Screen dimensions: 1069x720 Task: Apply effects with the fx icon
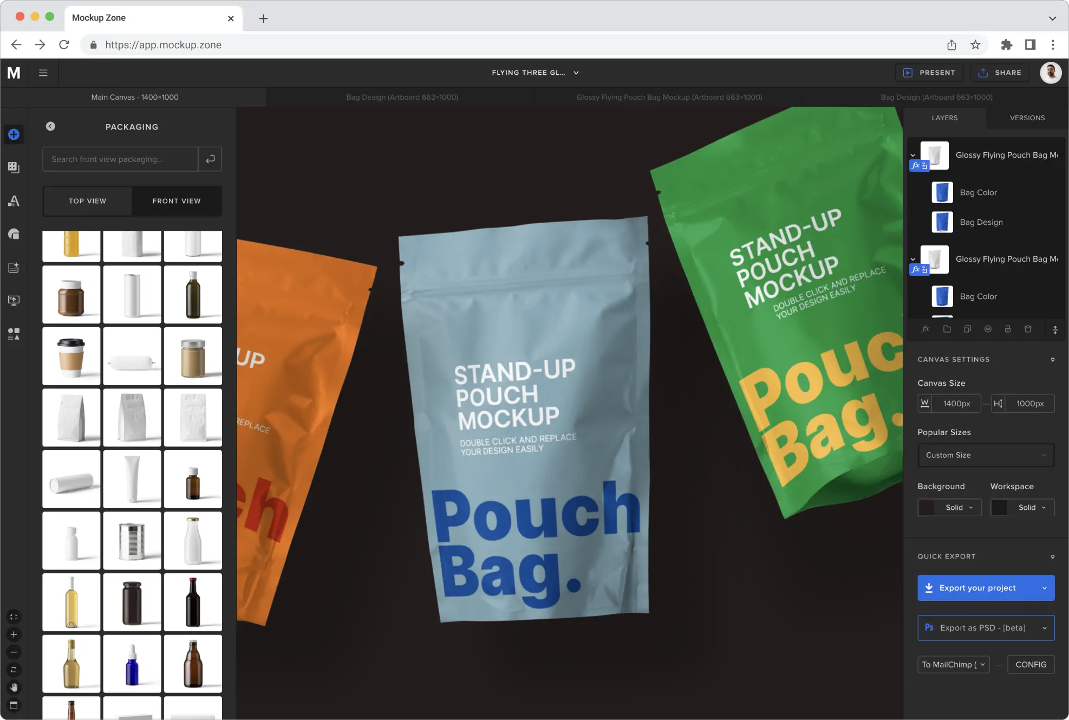926,329
